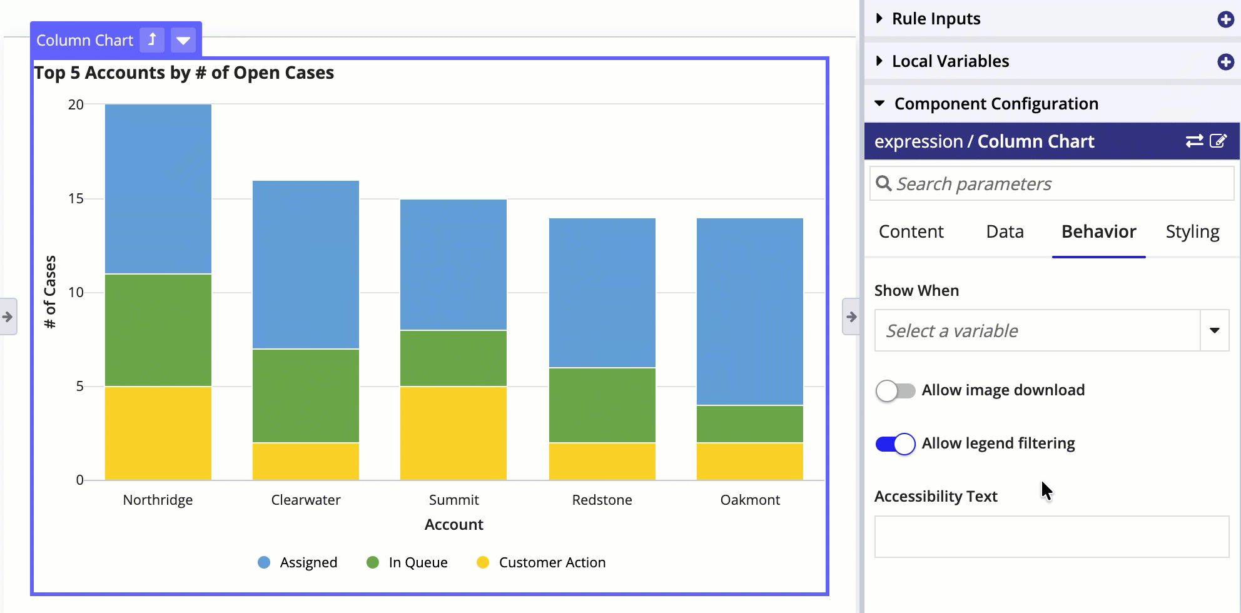Open the Show When variable dropdown arrow
The image size is (1241, 613).
pos(1215,330)
